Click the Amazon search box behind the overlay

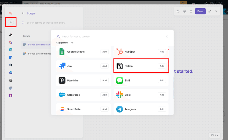(x=109, y=3)
